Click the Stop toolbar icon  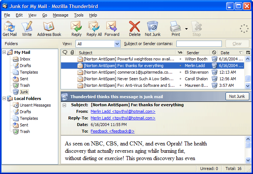[x=197, y=29]
